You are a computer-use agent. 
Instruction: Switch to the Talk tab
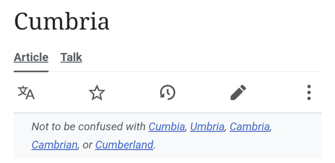71,58
